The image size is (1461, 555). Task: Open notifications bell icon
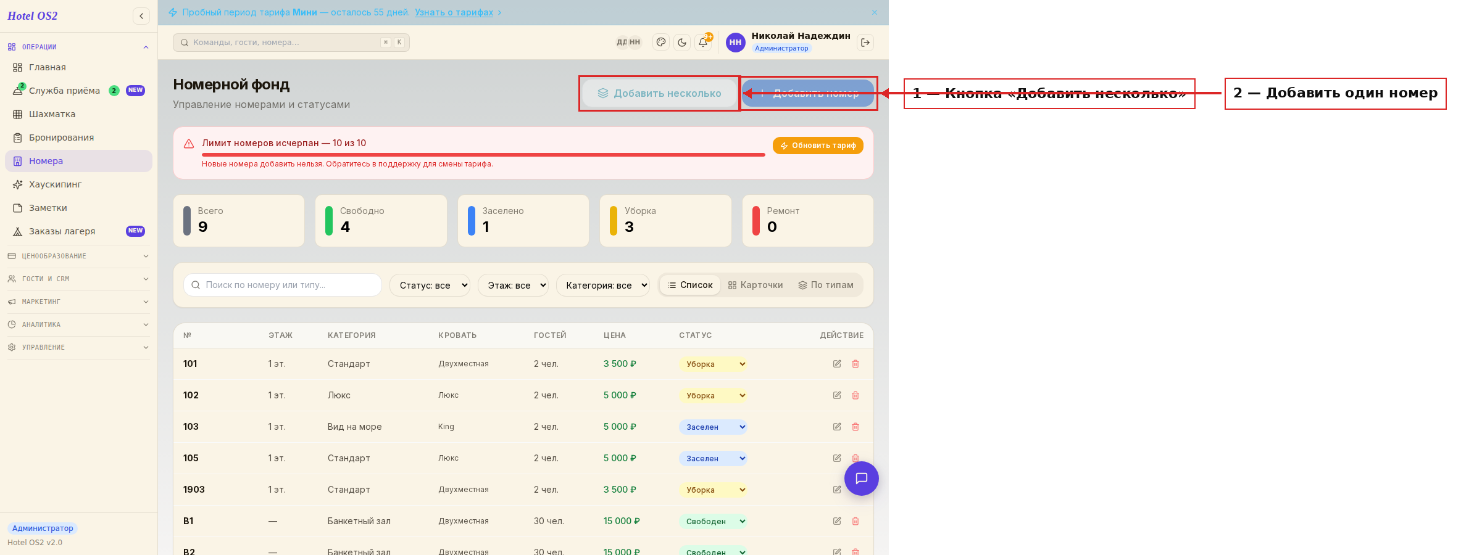pos(703,43)
